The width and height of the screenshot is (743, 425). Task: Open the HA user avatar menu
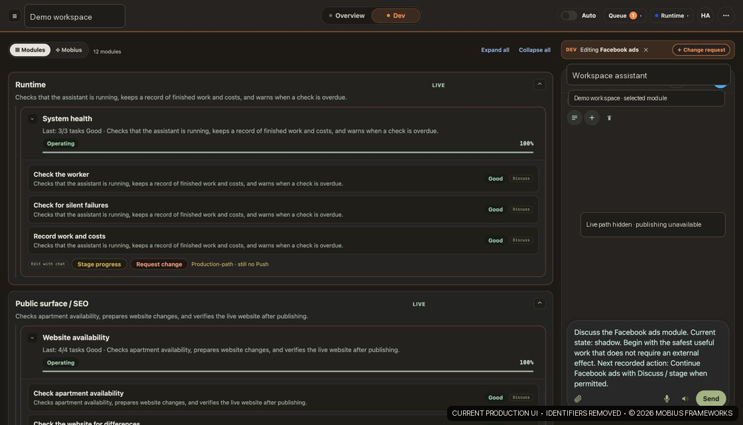click(x=705, y=16)
